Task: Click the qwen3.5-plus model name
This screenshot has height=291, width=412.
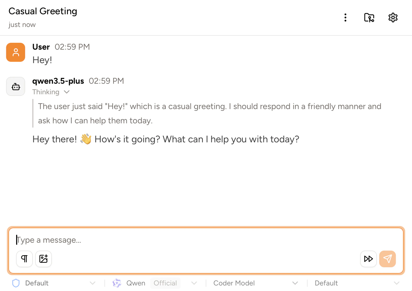Action: (x=58, y=81)
